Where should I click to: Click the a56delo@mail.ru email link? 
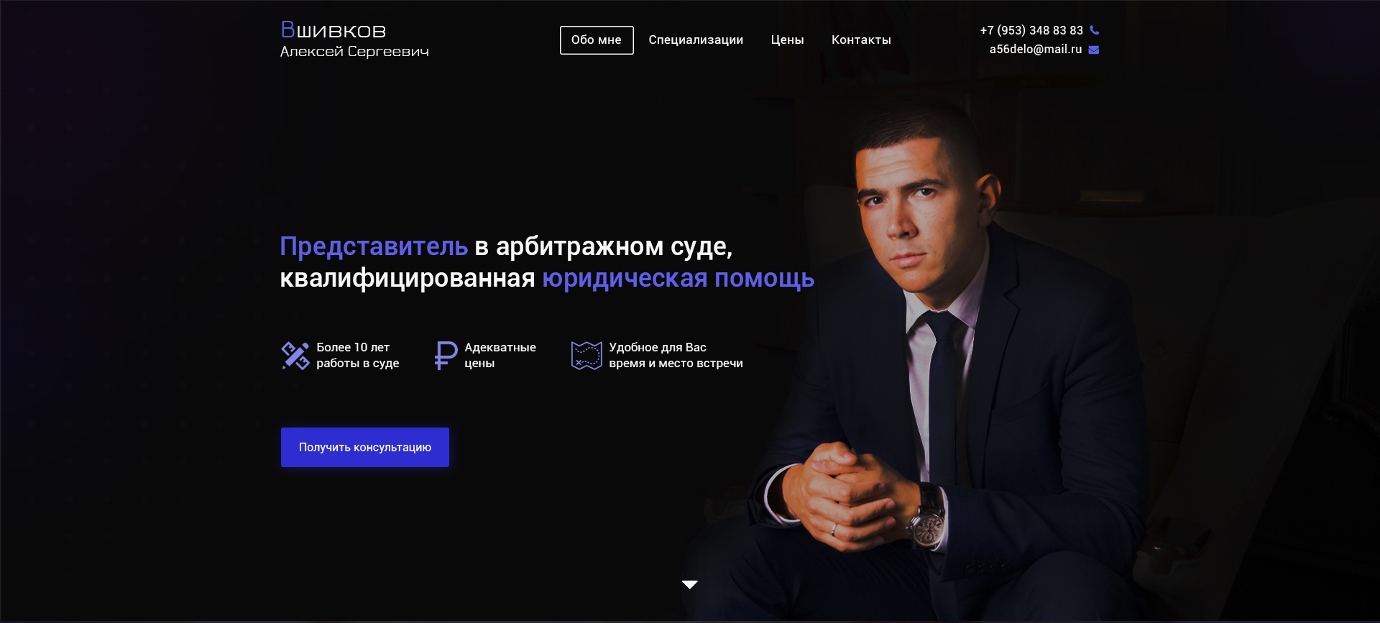[1036, 50]
